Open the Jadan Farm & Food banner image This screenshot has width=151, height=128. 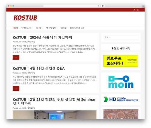tap(121, 114)
